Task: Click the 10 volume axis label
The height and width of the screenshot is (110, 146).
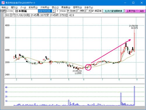Action: tap(6, 101)
